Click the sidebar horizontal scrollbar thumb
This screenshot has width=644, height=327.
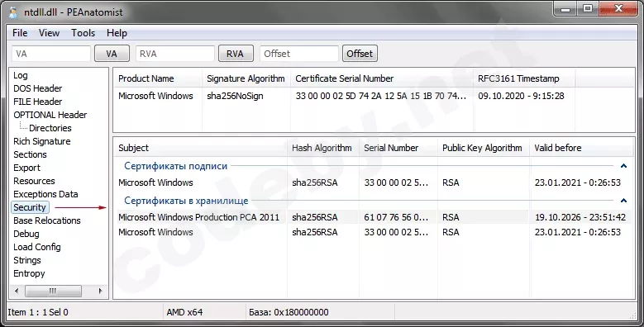pos(53,291)
